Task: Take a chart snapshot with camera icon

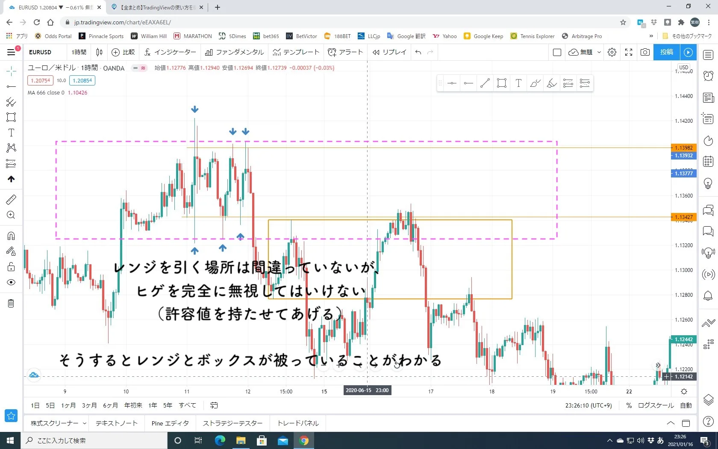Action: 645,52
